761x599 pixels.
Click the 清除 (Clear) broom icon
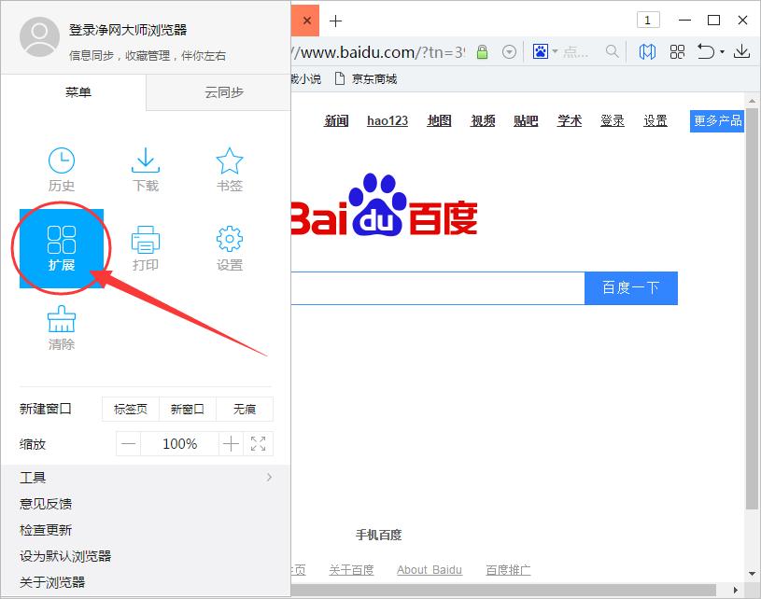pyautogui.click(x=62, y=327)
